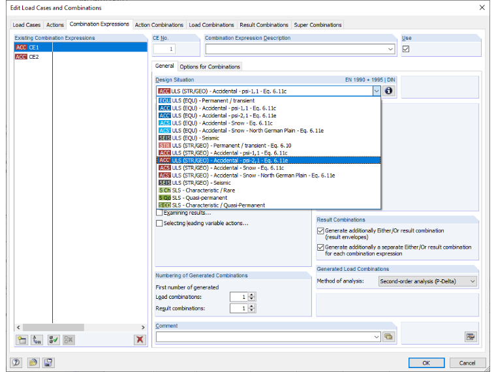Choose ULS (EQU) Accidental psi-2,1 Eq. 6.11e
Image resolution: width=496 pixels, height=372 pixels.
(269, 116)
